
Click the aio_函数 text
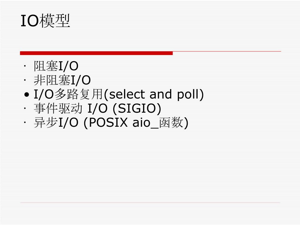point(158,123)
